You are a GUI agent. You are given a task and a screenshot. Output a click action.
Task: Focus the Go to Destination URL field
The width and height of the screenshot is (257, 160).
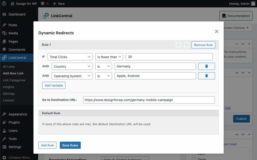click(x=149, y=100)
